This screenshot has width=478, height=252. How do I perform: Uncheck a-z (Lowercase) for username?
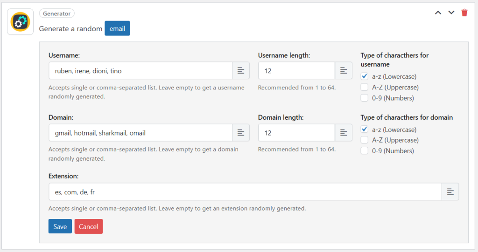pyautogui.click(x=365, y=76)
